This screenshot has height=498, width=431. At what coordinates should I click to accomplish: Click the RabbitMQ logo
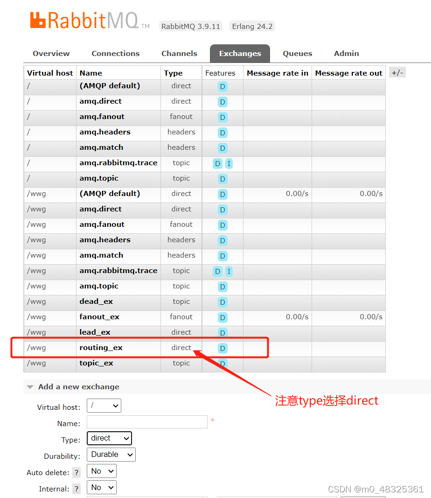point(90,21)
